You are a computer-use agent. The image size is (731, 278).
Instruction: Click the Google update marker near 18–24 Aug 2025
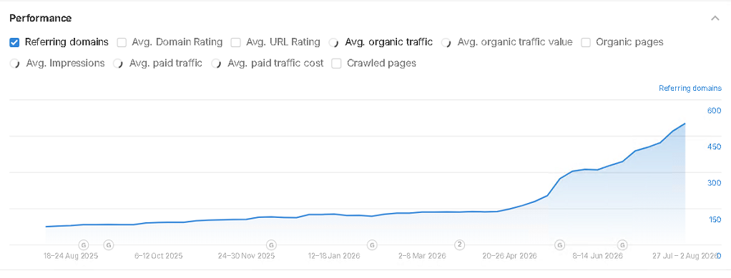pyautogui.click(x=84, y=244)
